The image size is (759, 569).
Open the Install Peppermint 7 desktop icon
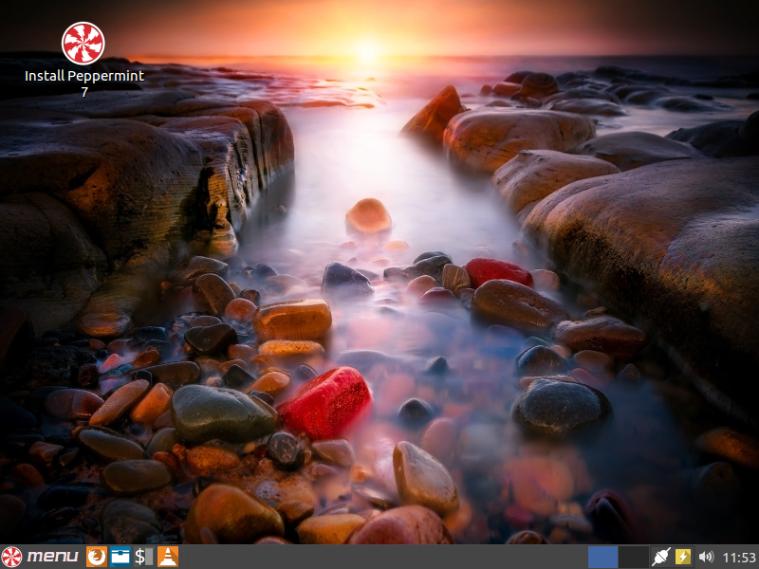pyautogui.click(x=83, y=44)
